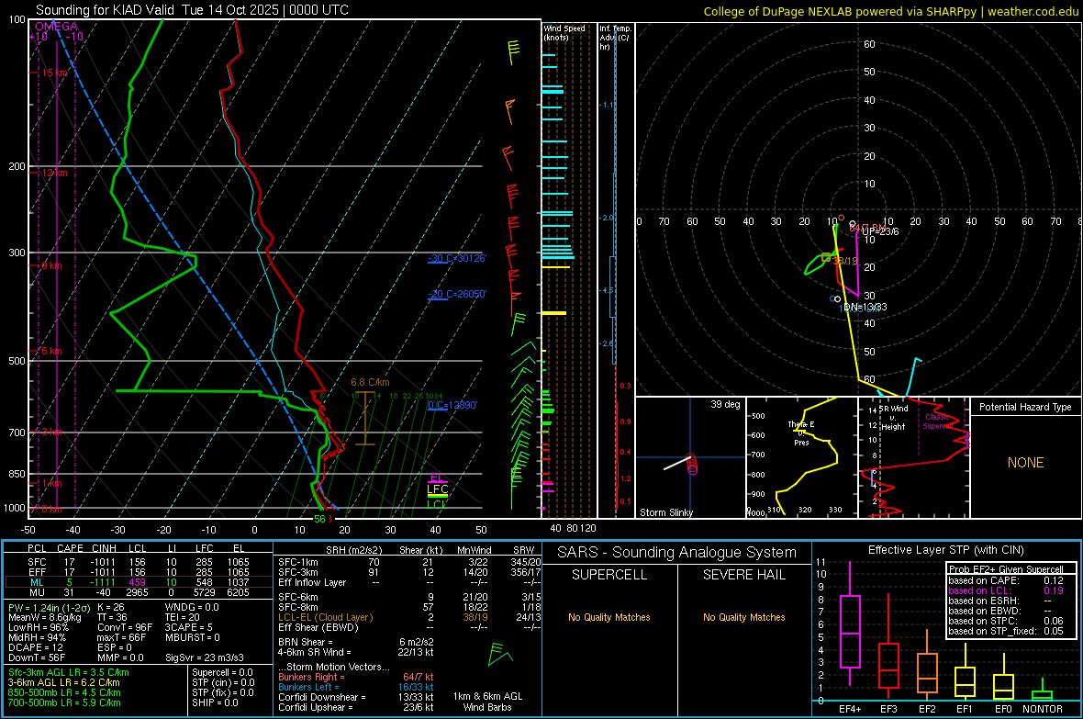Click the '9 km' height marker
1083x719 pixels.
click(x=51, y=265)
